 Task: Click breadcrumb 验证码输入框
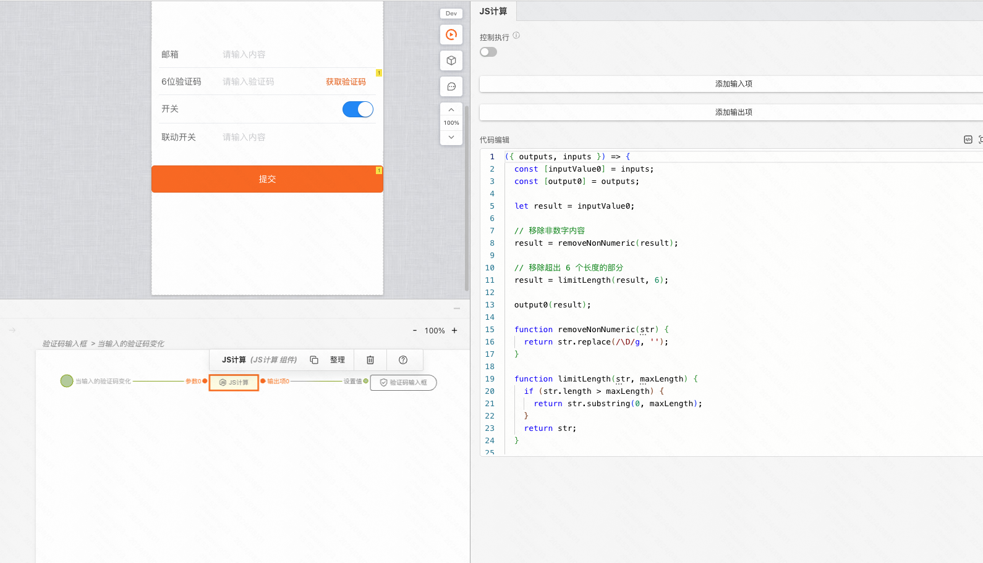click(64, 344)
